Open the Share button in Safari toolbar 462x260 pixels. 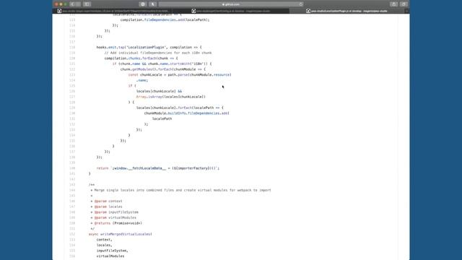tap(393, 4)
